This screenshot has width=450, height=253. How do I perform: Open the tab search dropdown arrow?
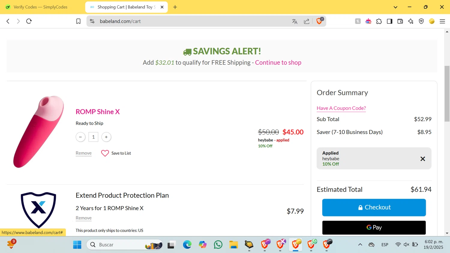[395, 7]
